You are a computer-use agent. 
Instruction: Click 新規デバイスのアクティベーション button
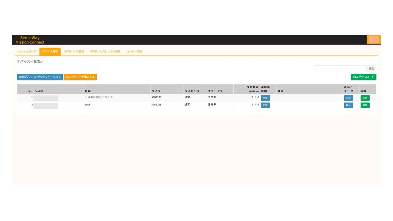[40, 77]
